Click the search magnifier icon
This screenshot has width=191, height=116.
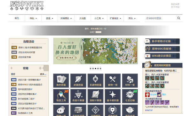click(x=179, y=18)
